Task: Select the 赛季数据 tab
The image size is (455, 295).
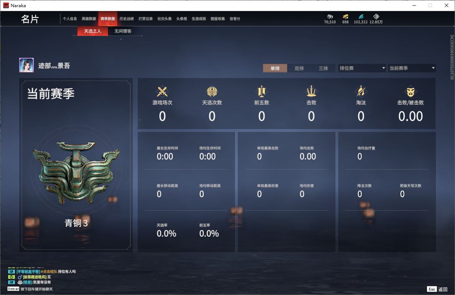Action: [108, 19]
